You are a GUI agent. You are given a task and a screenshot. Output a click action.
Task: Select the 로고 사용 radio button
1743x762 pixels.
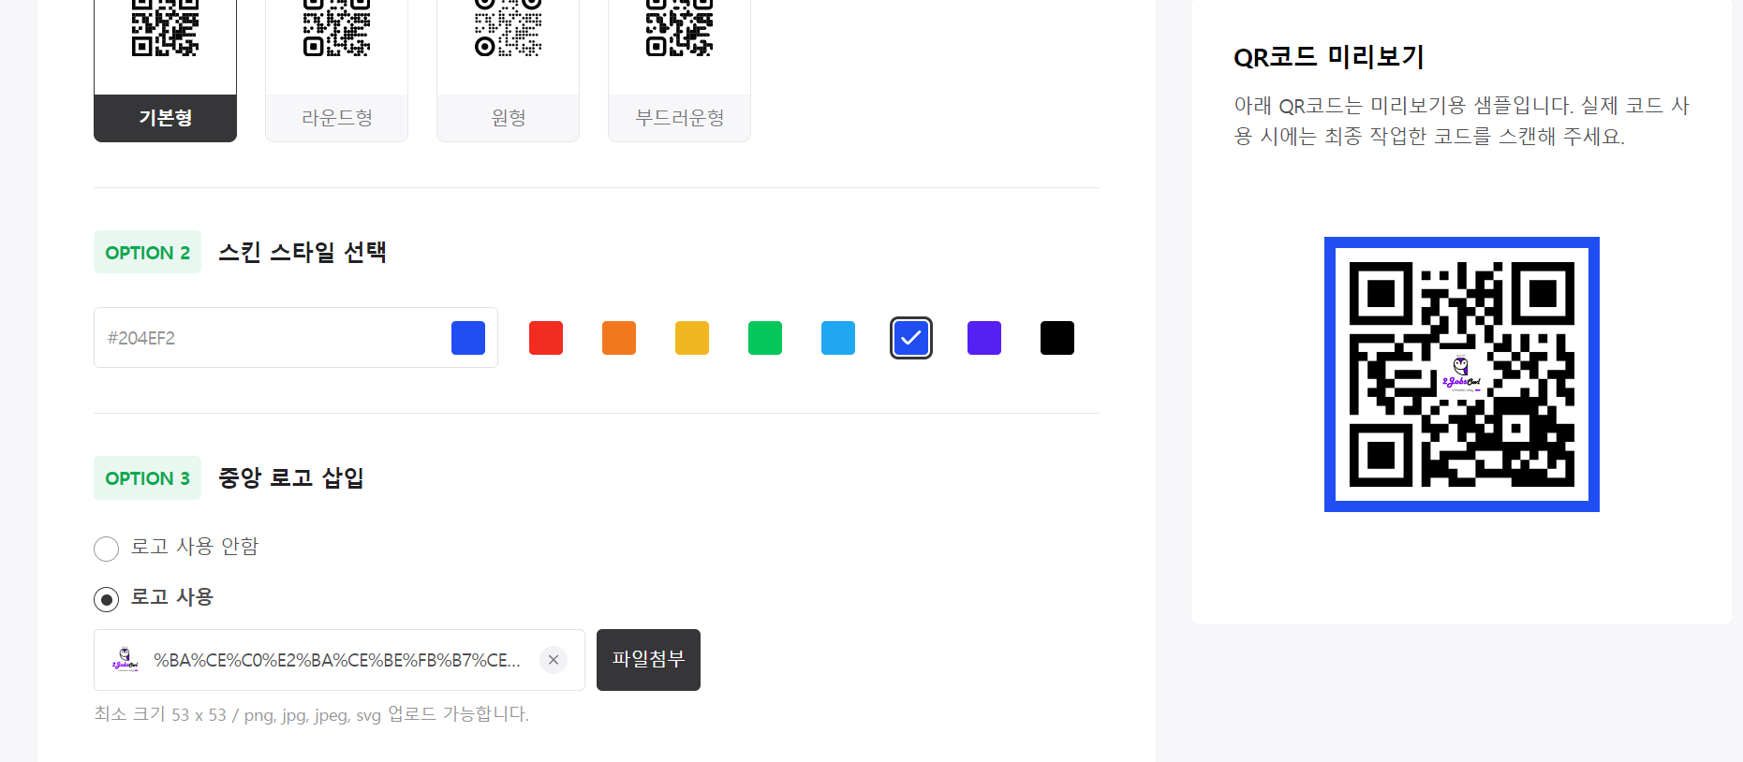tap(107, 599)
